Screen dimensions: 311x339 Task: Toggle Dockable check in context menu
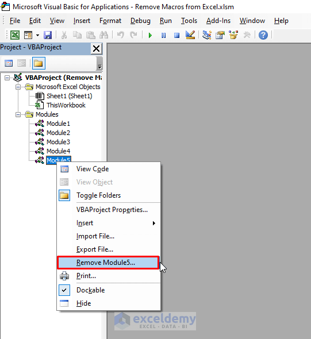coord(109,290)
